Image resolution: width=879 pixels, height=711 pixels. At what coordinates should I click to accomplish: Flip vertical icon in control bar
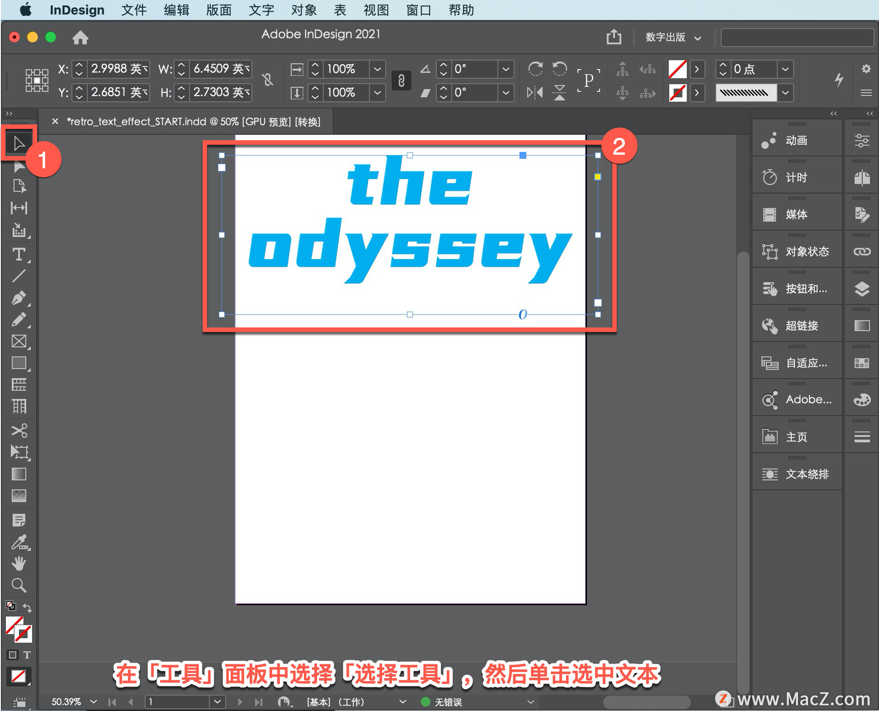[x=559, y=92]
